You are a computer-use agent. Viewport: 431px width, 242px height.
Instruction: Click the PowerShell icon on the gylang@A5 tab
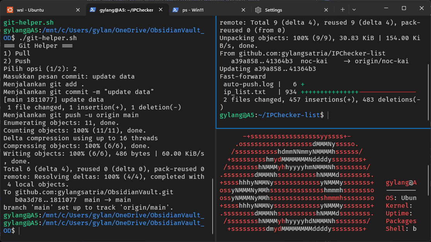click(93, 10)
